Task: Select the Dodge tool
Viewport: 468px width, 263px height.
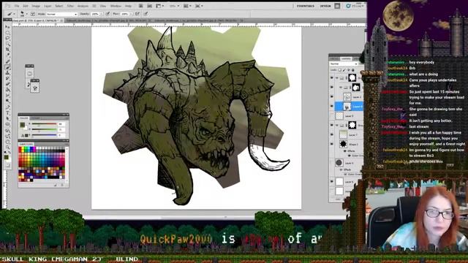Action: pos(7,102)
